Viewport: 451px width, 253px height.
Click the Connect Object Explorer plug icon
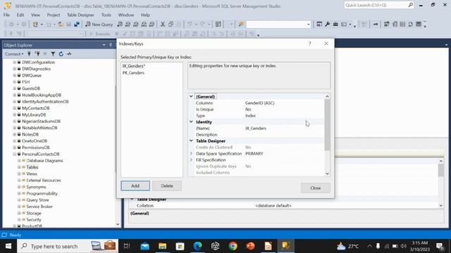[x=29, y=53]
